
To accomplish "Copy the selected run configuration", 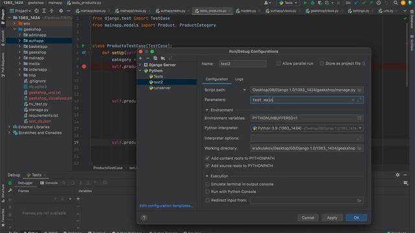I will [155, 58].
